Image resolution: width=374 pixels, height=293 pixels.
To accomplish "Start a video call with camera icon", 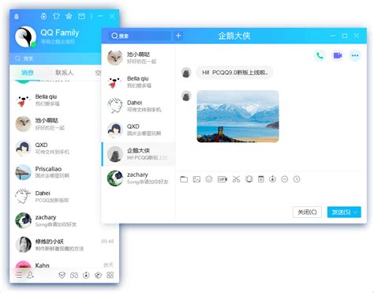I will coord(338,55).
